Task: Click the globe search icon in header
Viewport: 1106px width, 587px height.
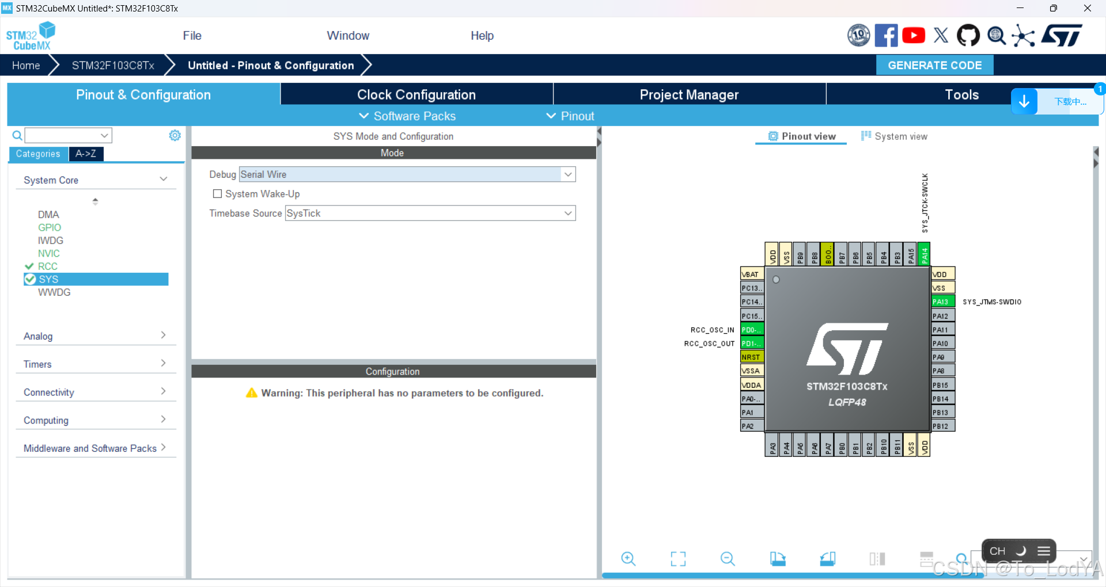Action: 997,36
